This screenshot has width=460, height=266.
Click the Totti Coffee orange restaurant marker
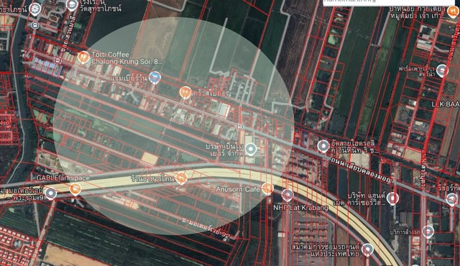click(83, 58)
